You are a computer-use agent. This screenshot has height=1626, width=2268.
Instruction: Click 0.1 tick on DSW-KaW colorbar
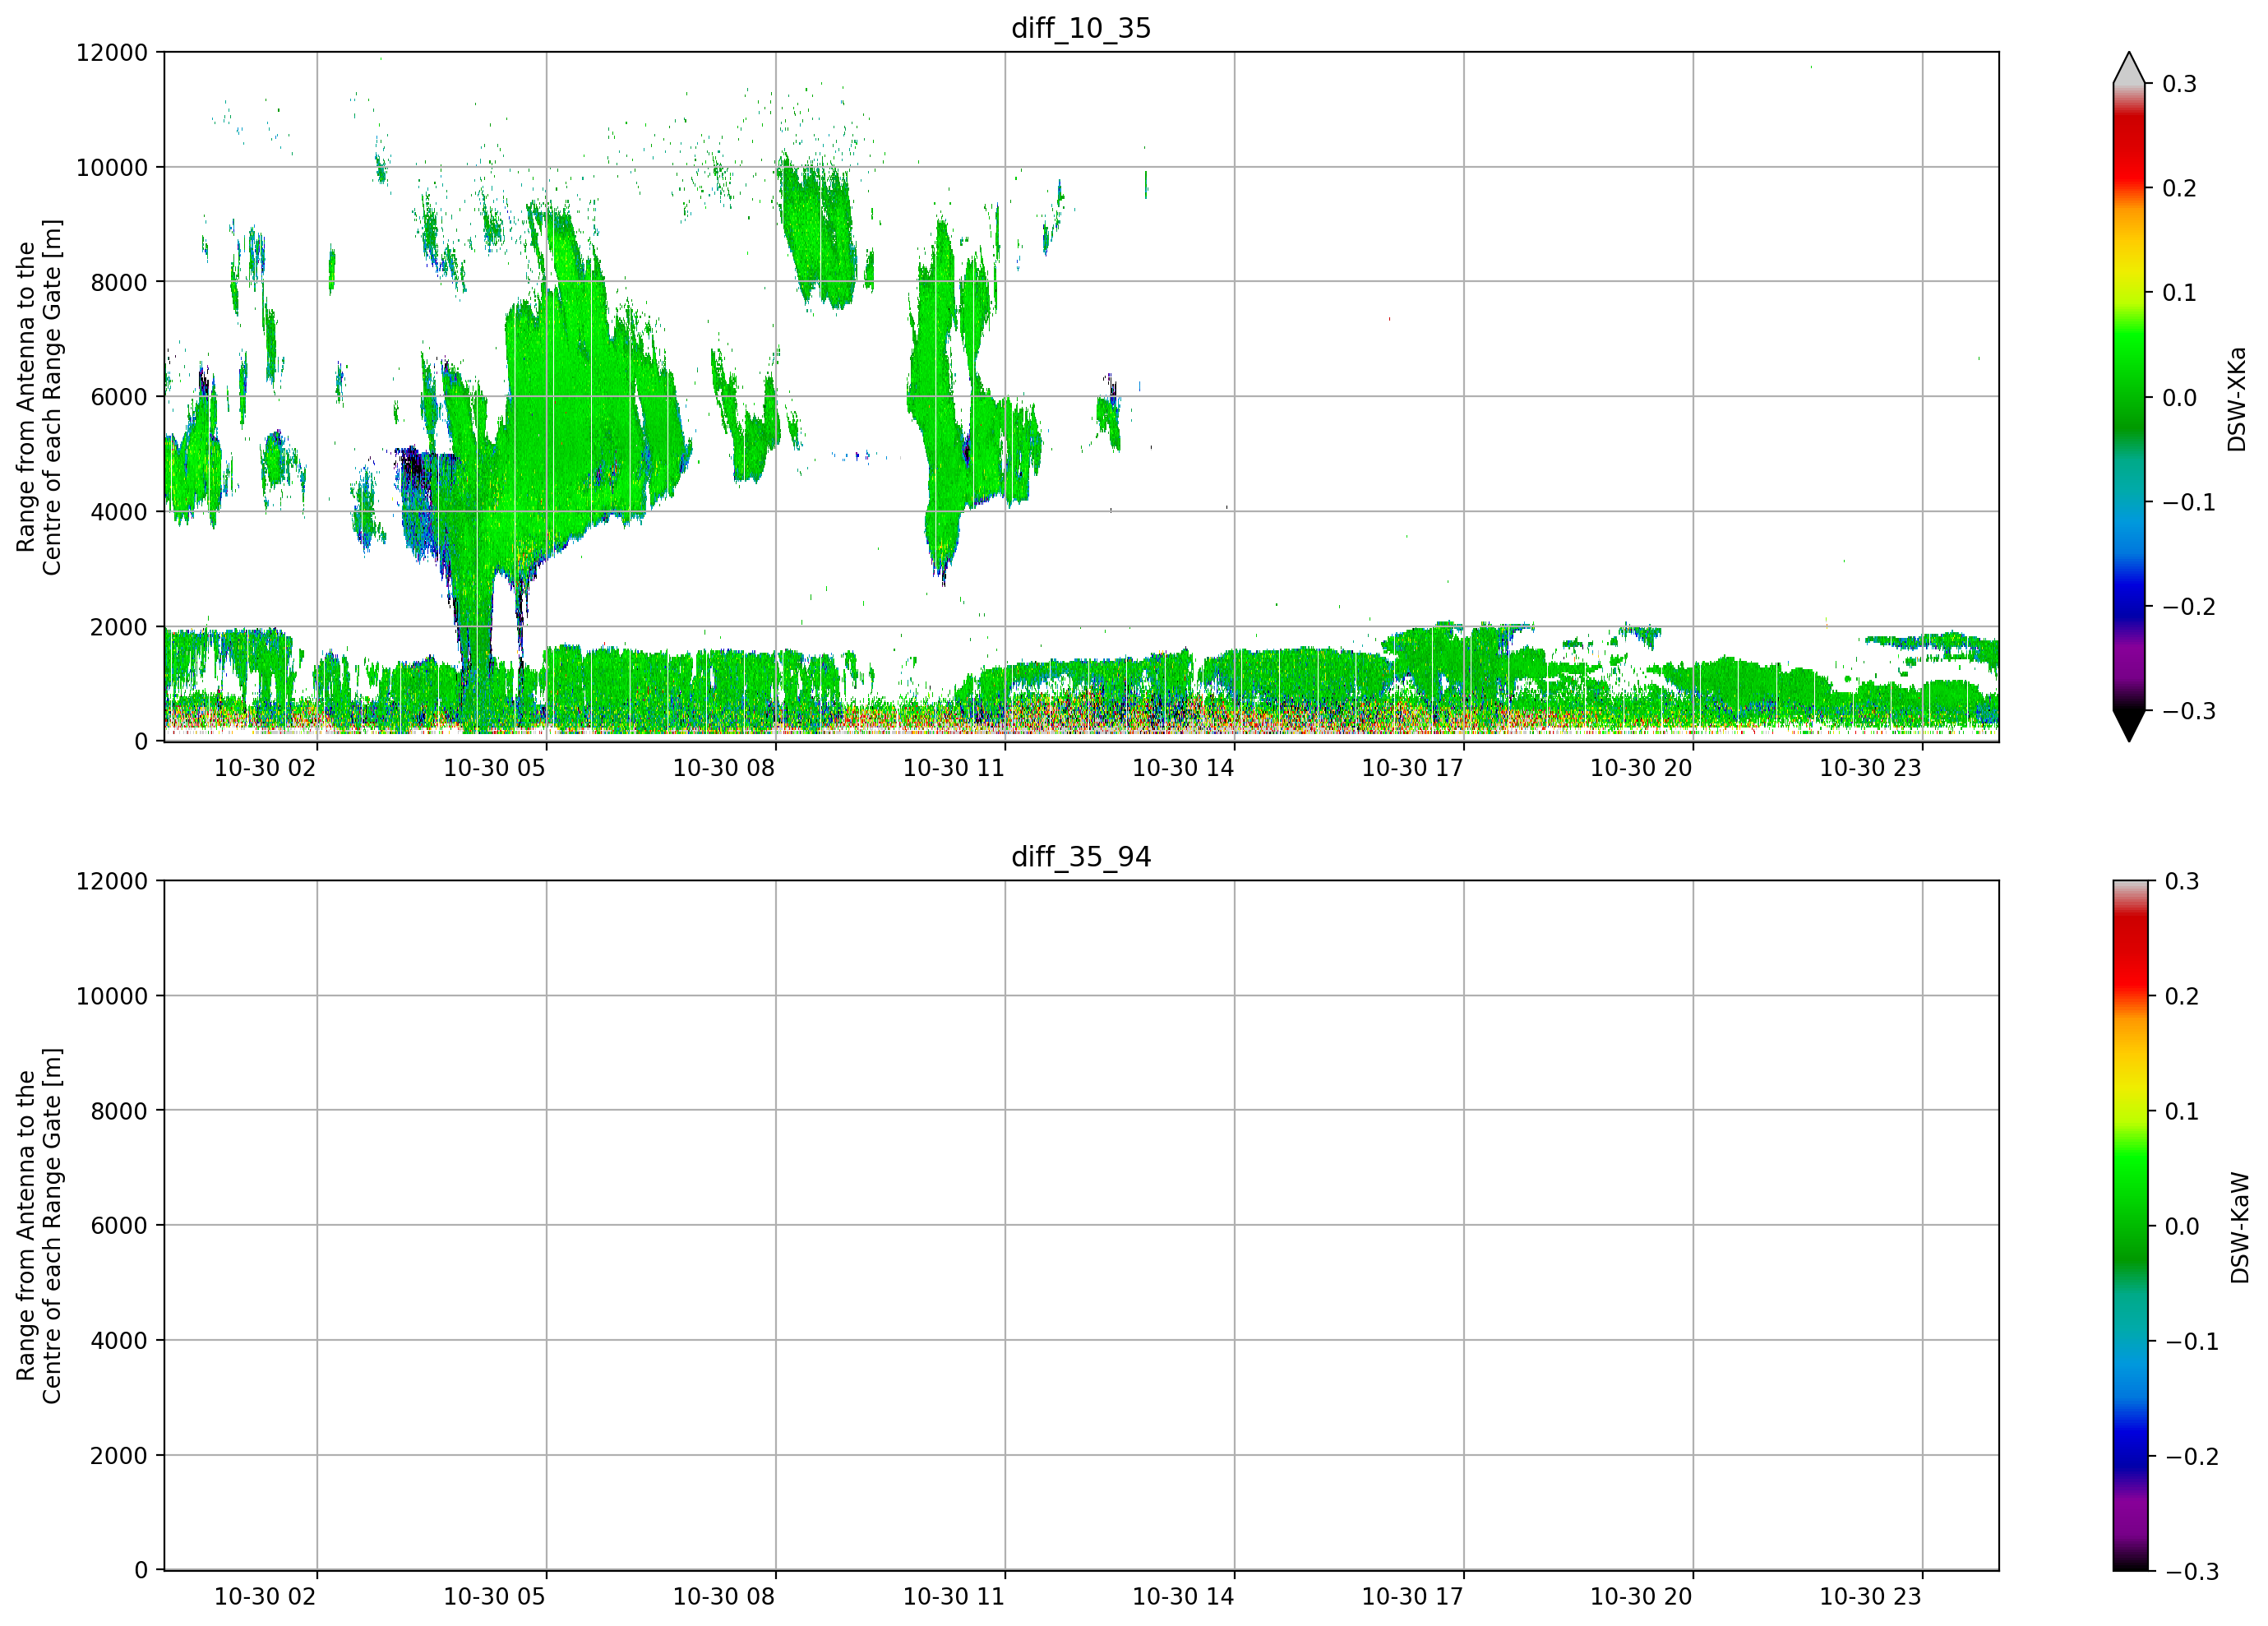pos(2182,1111)
